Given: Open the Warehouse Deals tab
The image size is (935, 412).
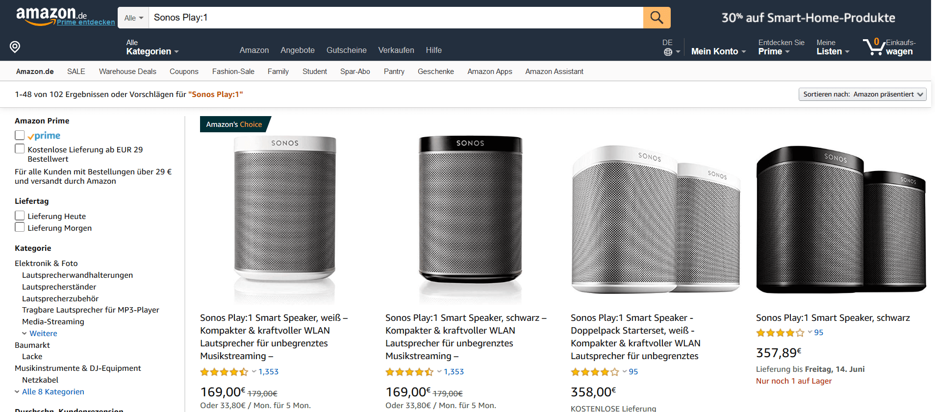Looking at the screenshot, I should click(x=127, y=72).
